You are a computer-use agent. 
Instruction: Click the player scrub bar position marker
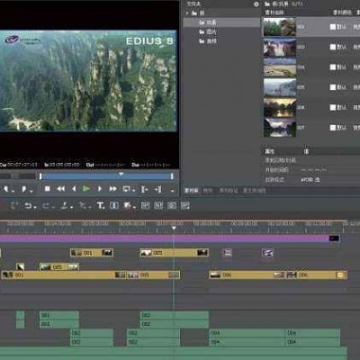(121, 174)
